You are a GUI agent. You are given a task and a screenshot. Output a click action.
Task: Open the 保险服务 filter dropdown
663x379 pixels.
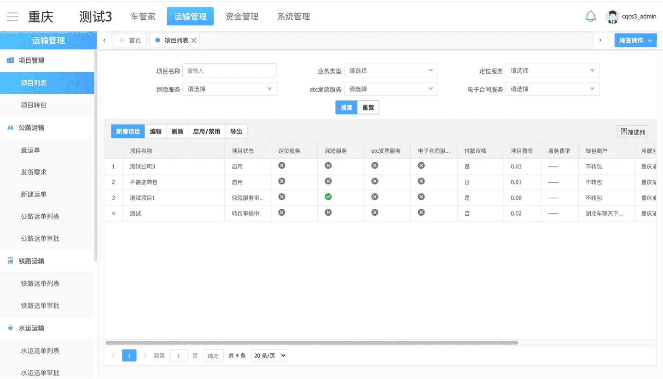(229, 89)
